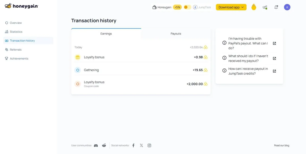Switch to the Payouts tab

pos(176,34)
